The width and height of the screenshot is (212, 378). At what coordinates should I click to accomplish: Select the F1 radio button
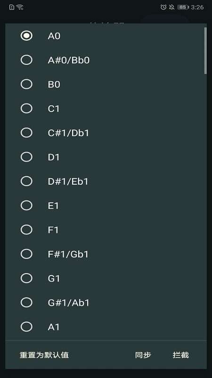click(x=26, y=230)
